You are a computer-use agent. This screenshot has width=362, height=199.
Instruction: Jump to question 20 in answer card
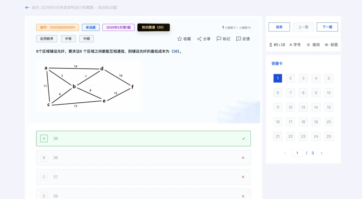tap(329, 122)
